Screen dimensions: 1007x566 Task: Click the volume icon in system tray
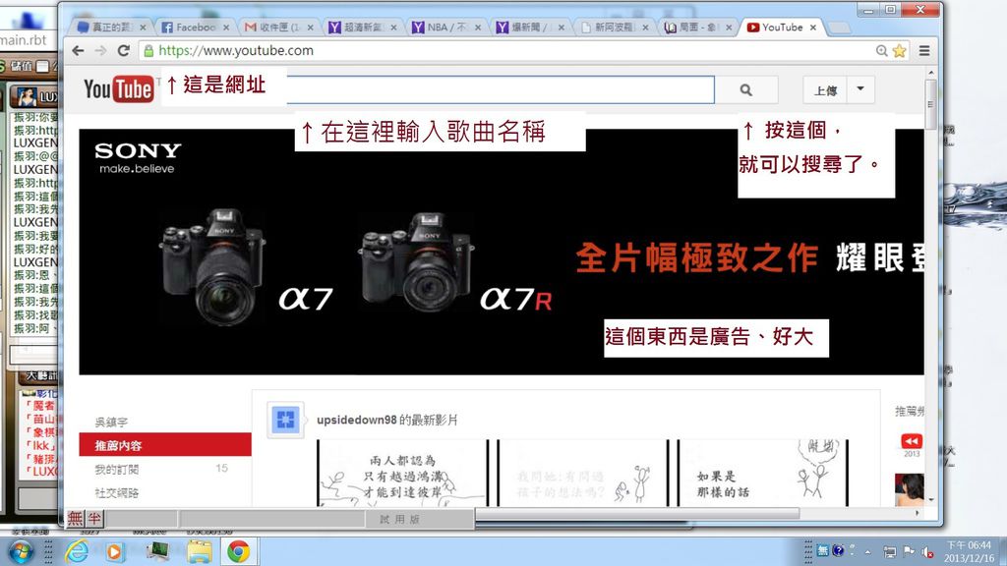(x=927, y=552)
